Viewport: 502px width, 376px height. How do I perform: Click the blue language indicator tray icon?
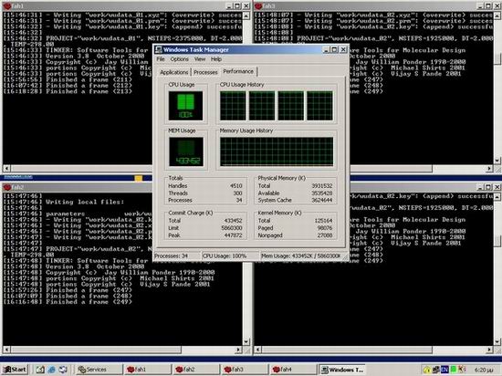(444, 370)
